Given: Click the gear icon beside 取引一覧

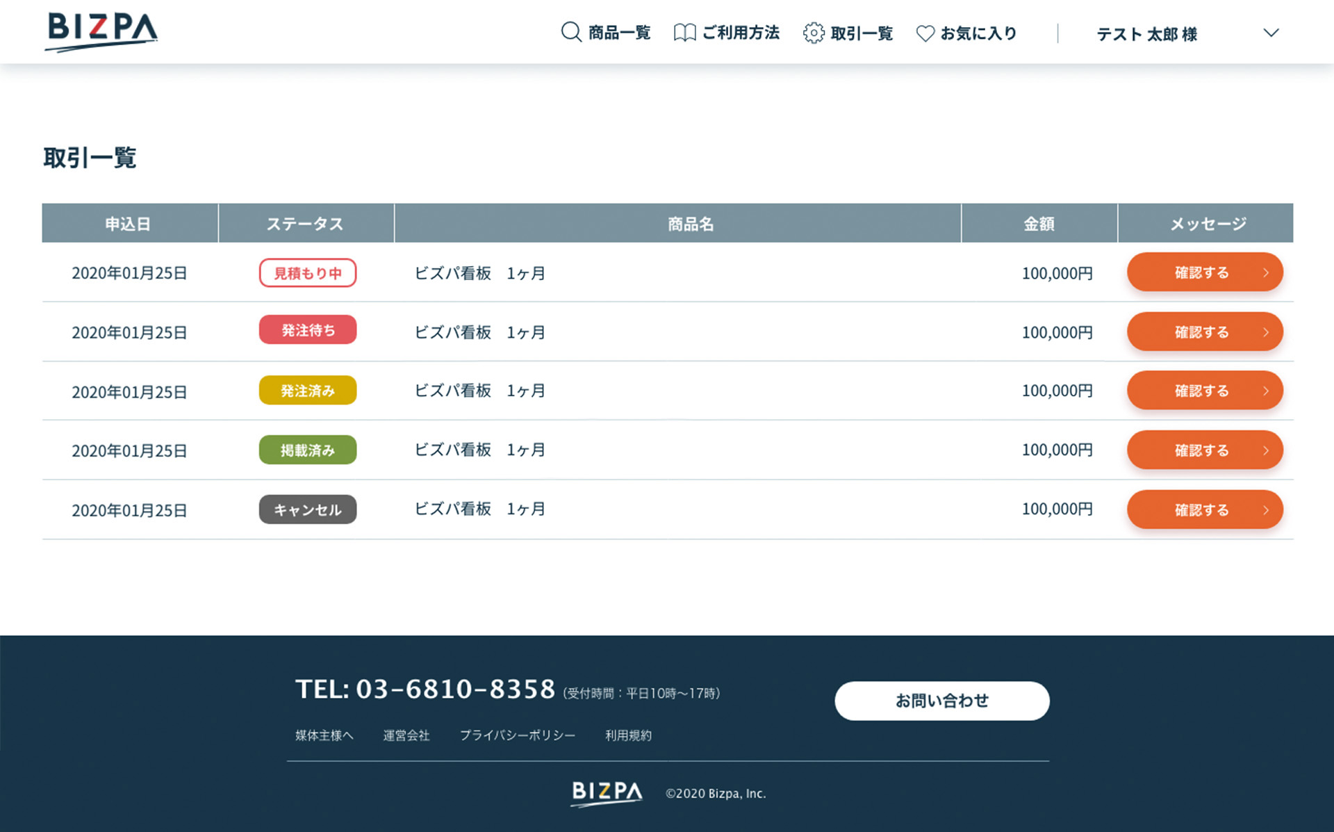Looking at the screenshot, I should coord(813,32).
